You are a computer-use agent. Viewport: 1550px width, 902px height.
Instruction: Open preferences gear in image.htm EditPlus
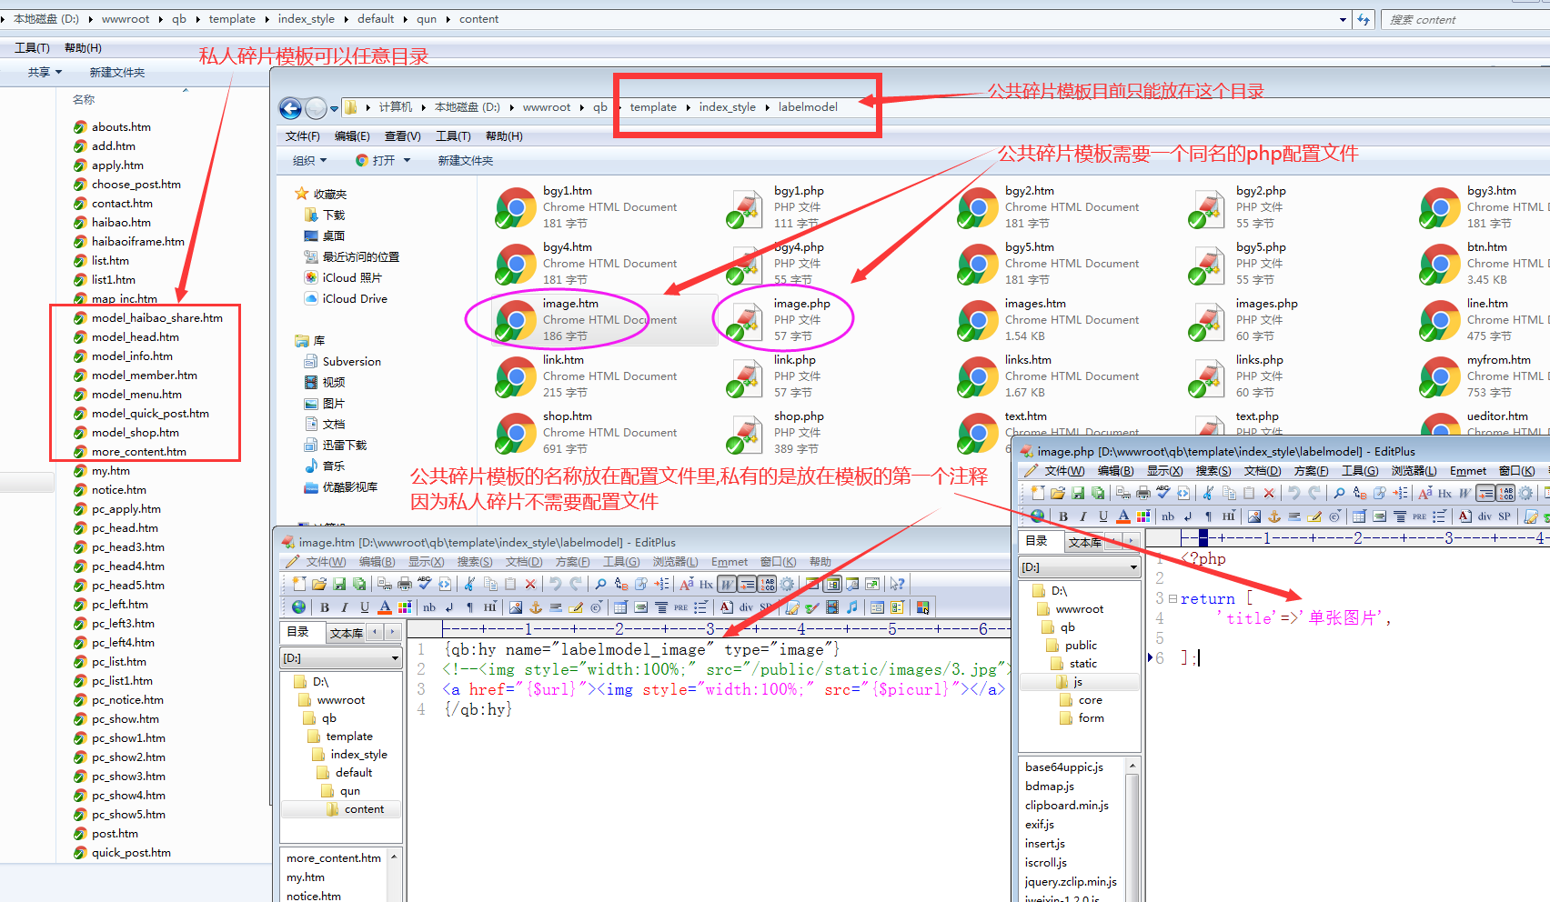coord(788,584)
